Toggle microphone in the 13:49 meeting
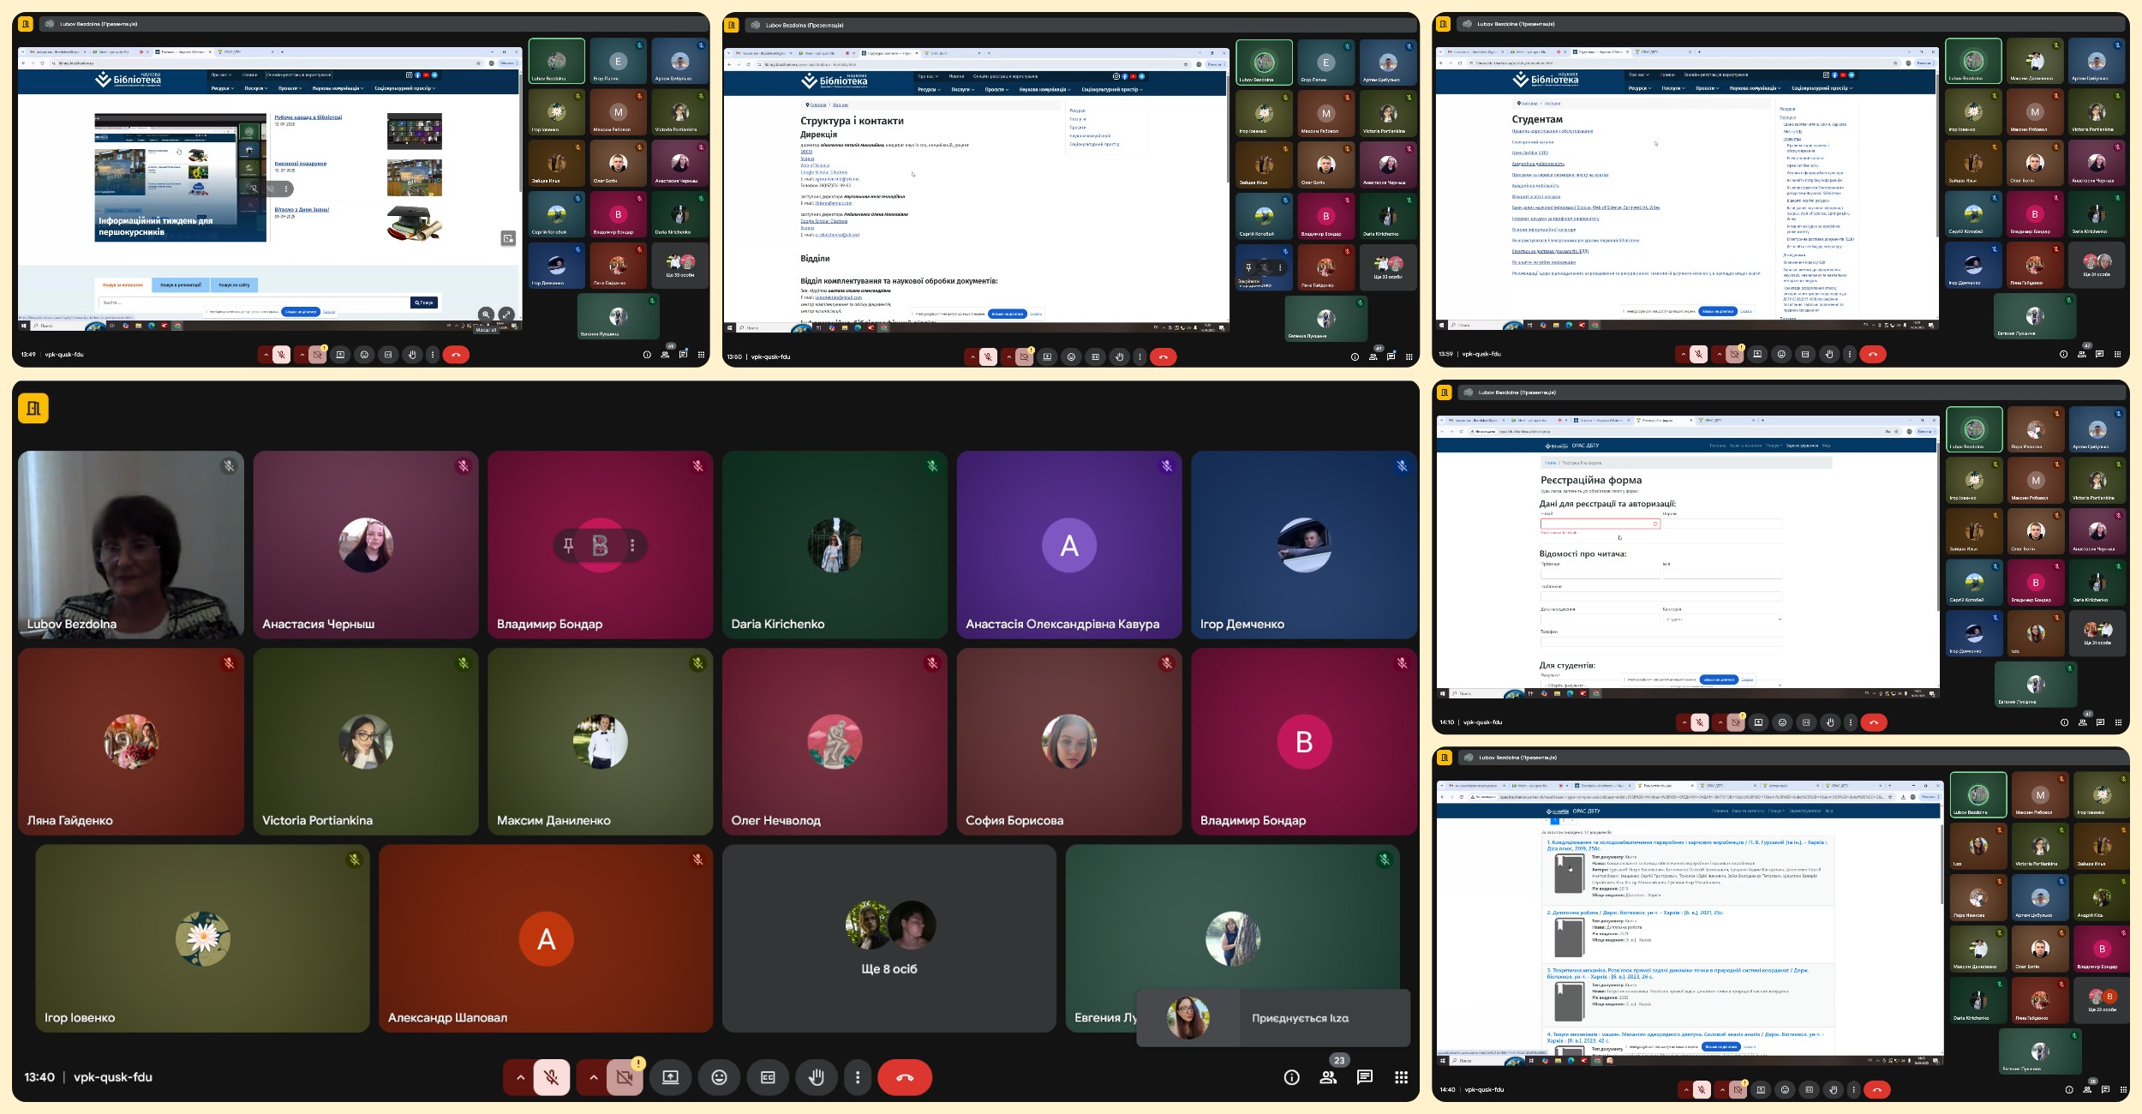This screenshot has height=1114, width=2142. point(281,355)
